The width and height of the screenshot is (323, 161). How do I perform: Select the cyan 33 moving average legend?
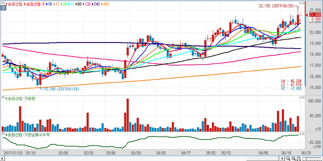71,4
